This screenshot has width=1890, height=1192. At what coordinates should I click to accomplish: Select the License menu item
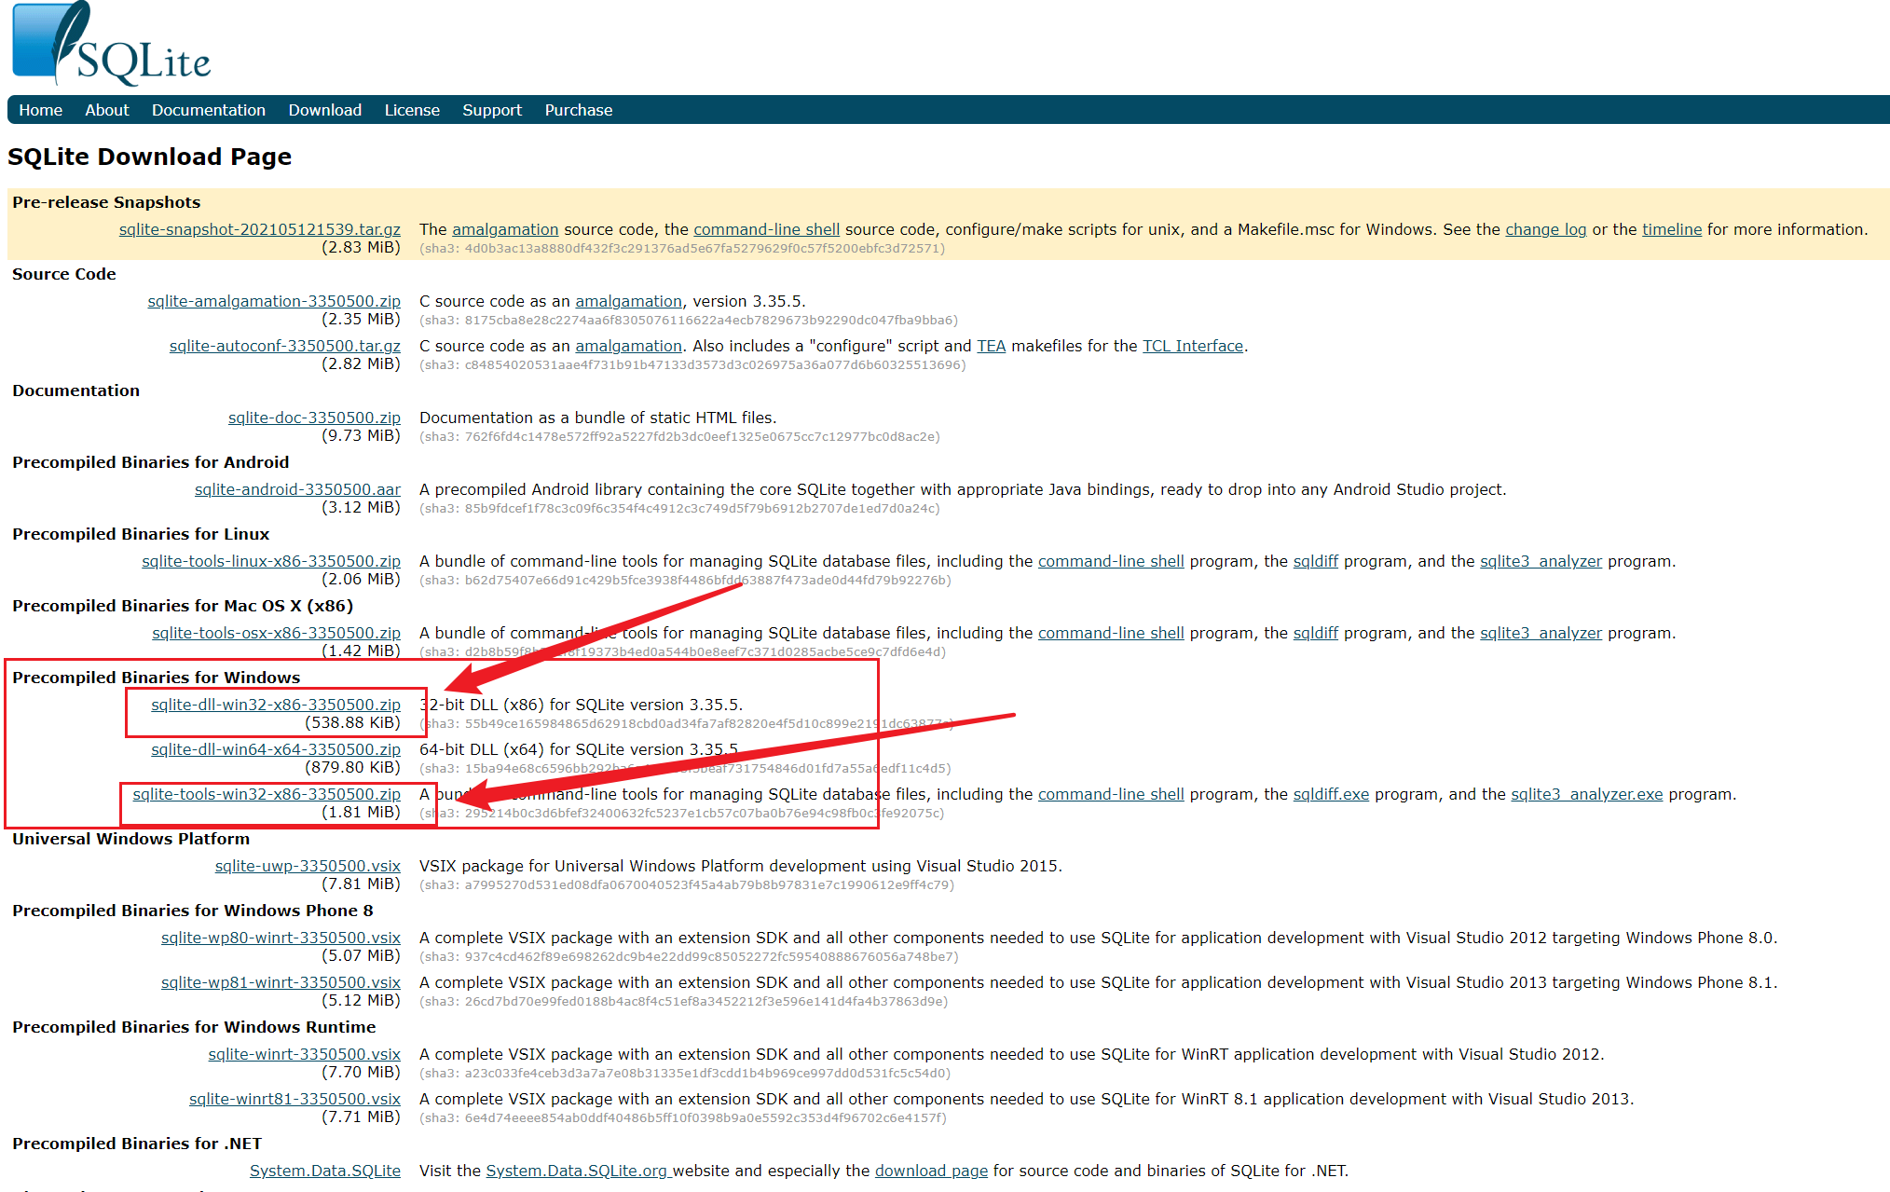(412, 110)
